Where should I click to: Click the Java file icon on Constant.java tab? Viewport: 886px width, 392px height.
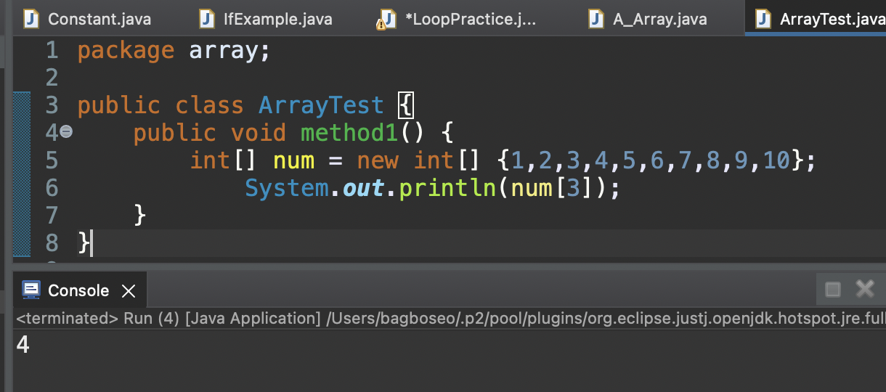click(31, 18)
